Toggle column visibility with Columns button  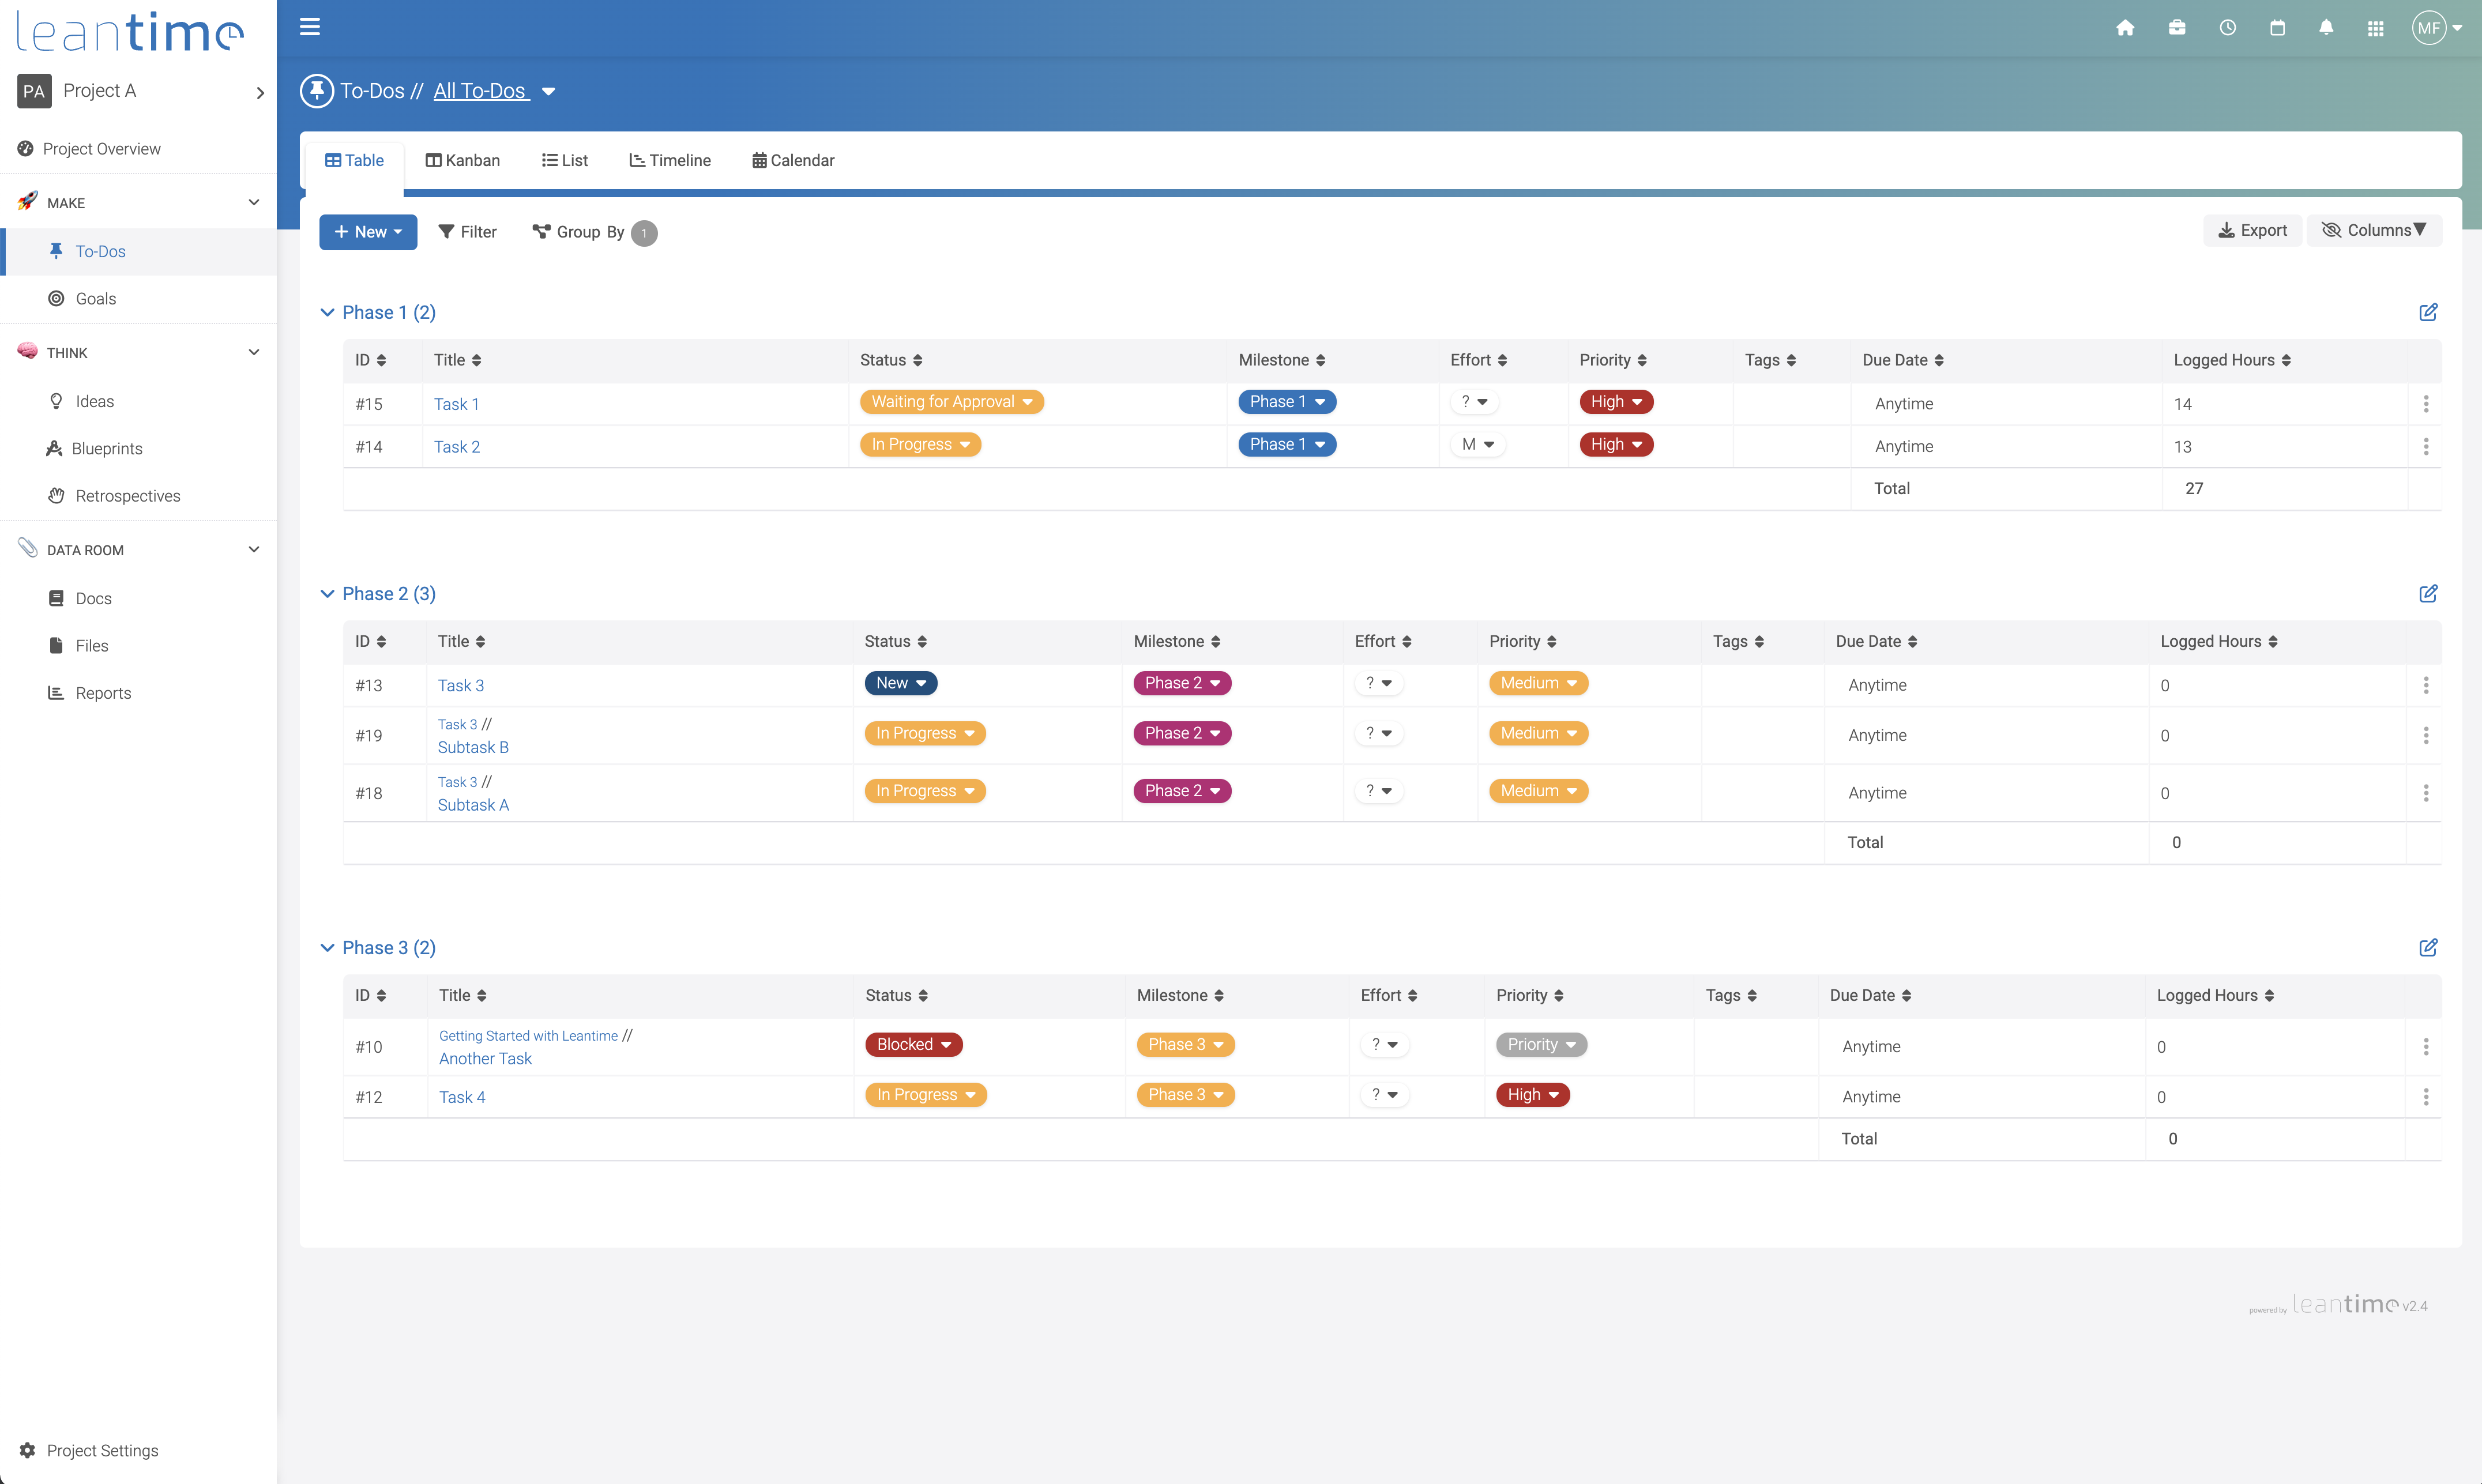click(2373, 231)
